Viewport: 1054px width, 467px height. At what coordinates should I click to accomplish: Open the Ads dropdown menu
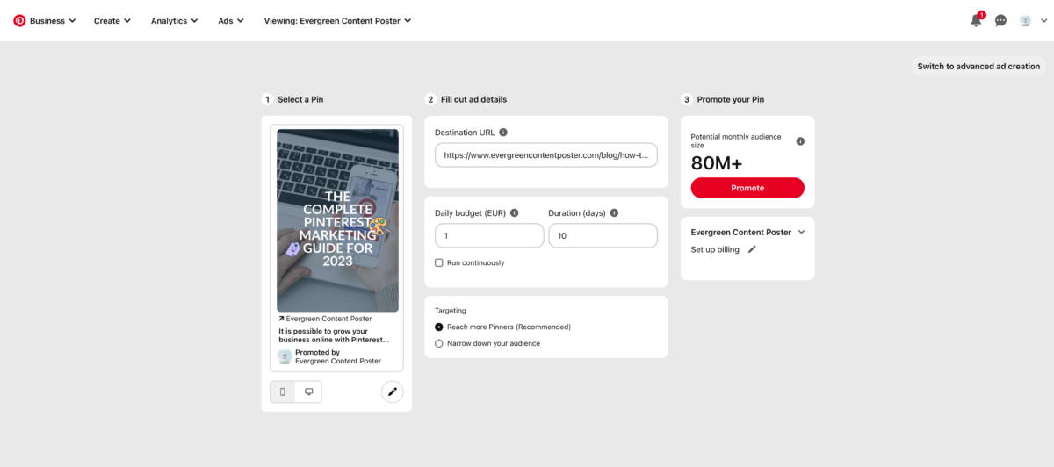(x=231, y=20)
